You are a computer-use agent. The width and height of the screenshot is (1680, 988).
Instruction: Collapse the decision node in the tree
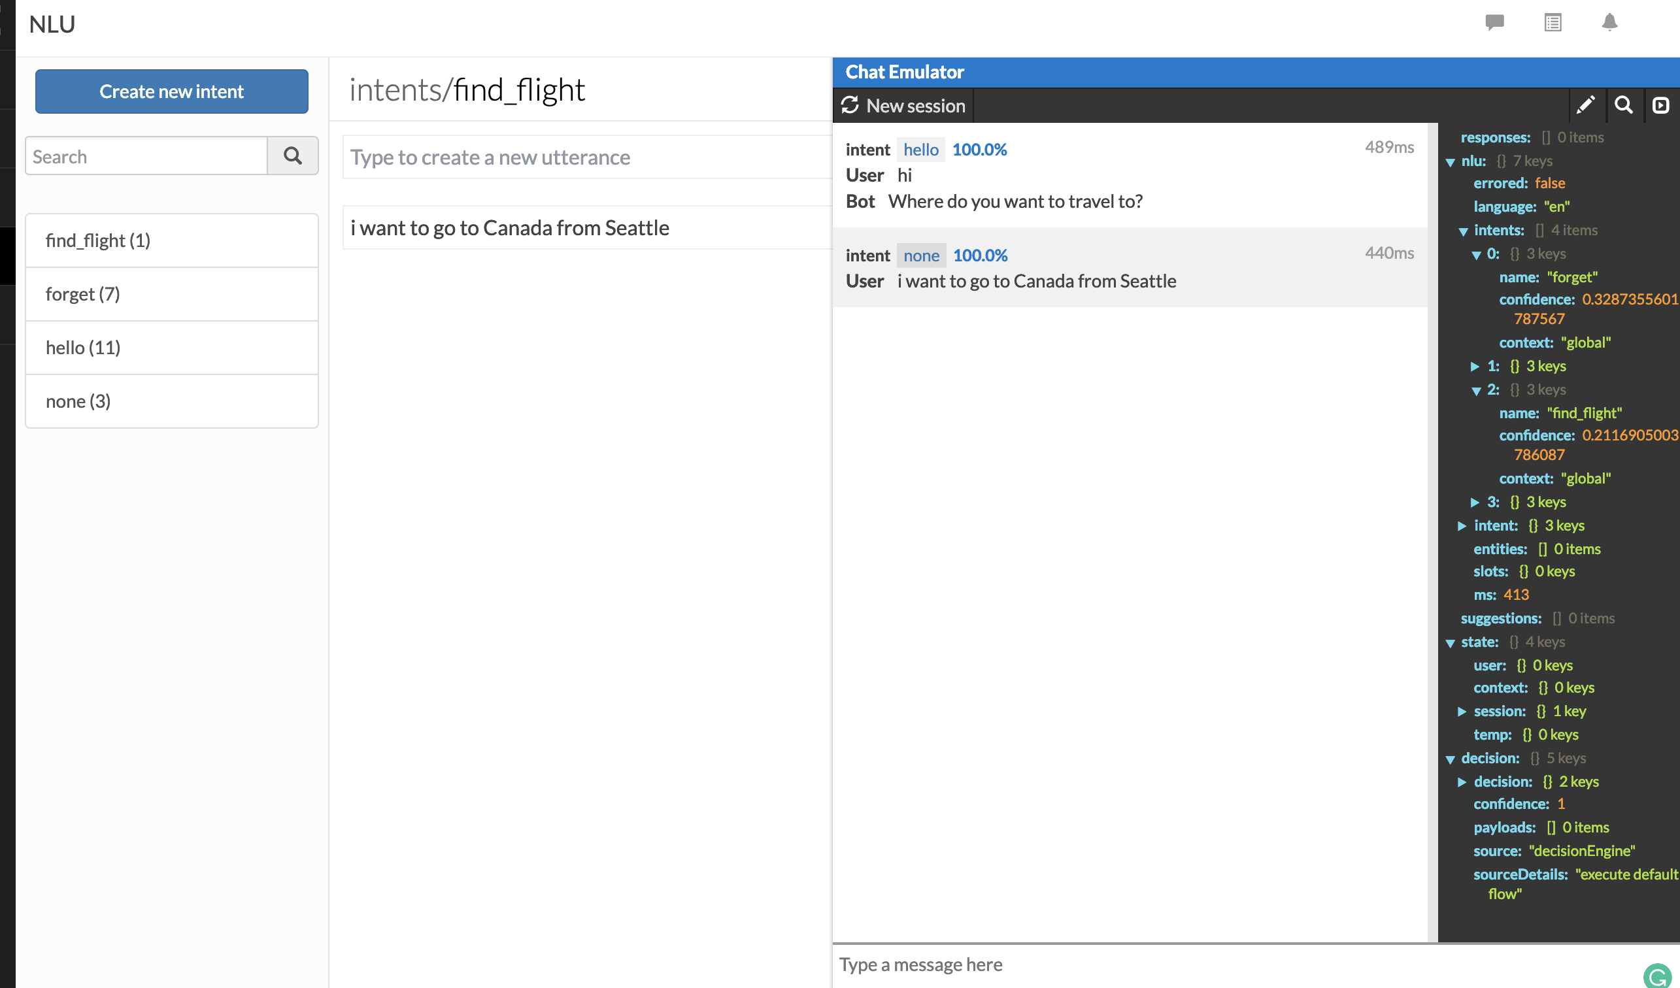coord(1451,758)
